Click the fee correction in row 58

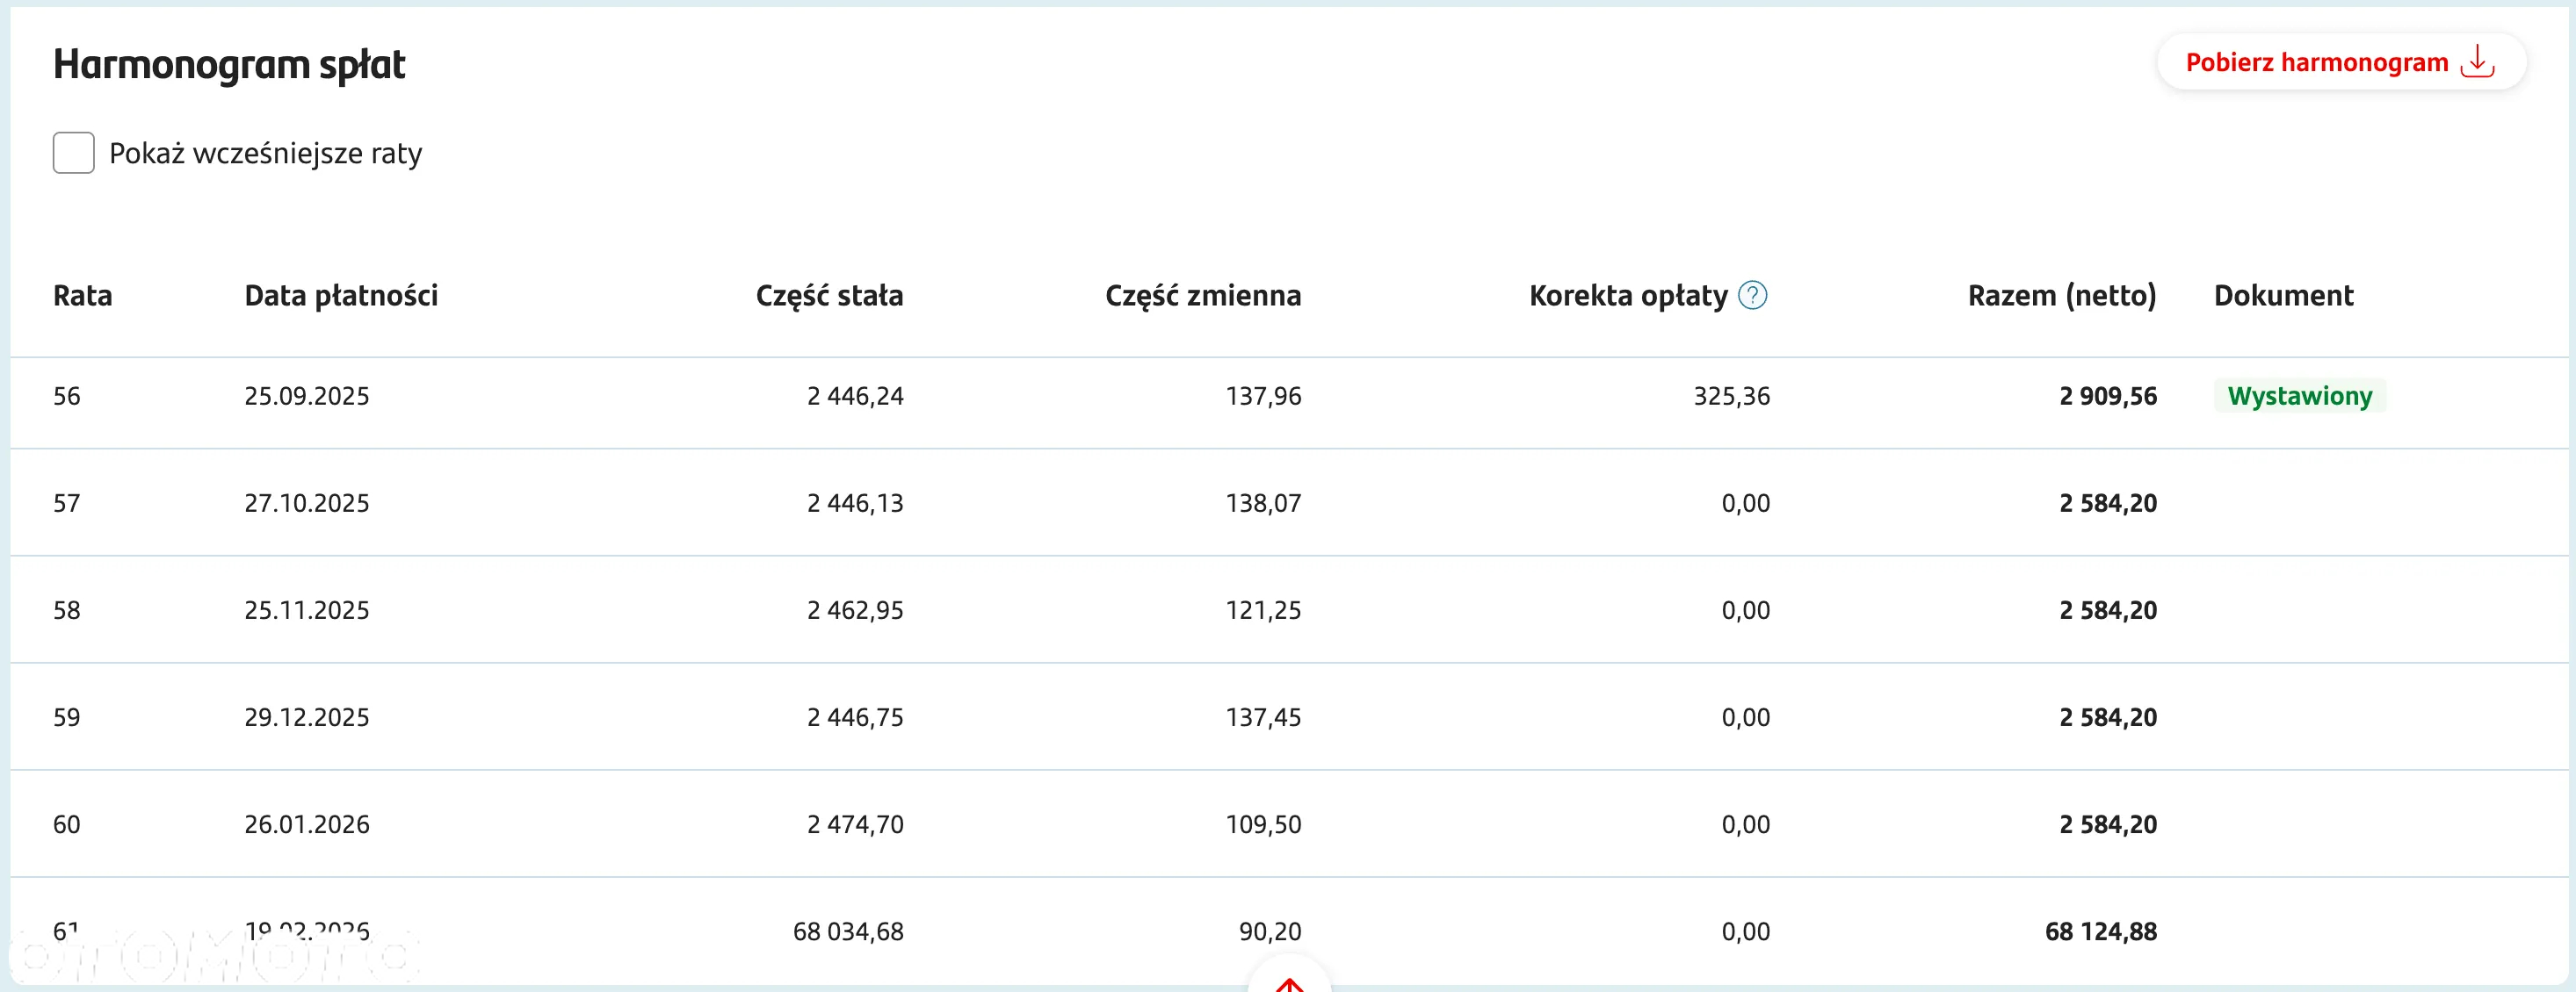tap(1746, 609)
